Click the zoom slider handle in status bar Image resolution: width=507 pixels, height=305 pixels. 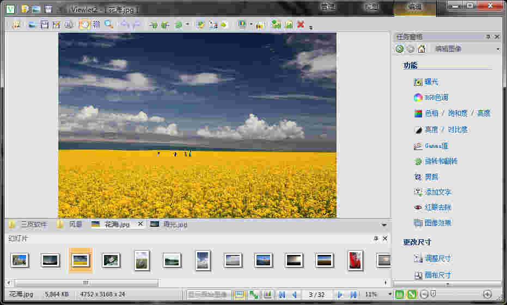tap(433, 294)
